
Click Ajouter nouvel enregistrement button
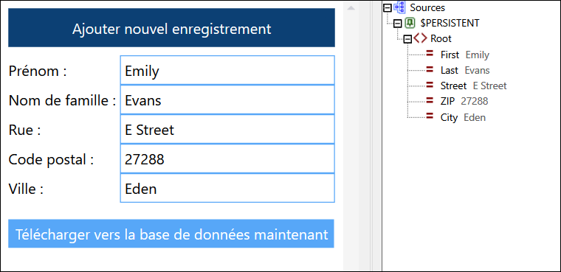(x=172, y=28)
